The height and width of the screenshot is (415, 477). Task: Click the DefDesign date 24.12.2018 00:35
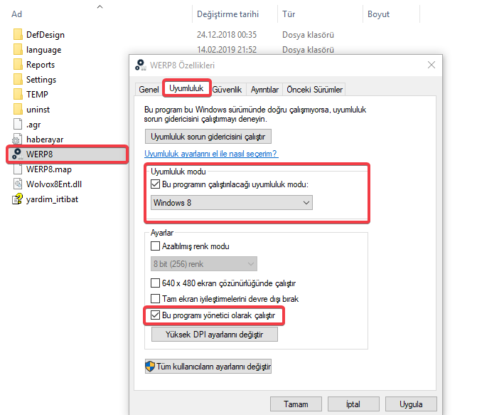(x=227, y=35)
